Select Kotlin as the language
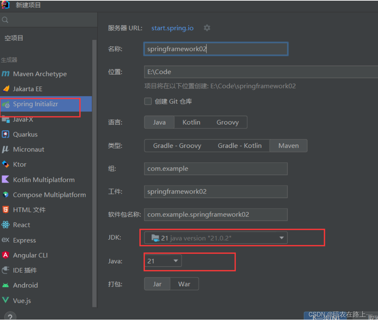 [192, 122]
